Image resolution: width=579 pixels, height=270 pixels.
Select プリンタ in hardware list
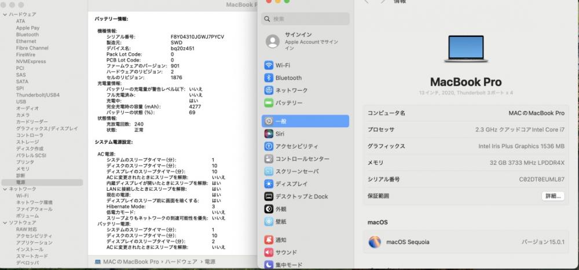25,162
